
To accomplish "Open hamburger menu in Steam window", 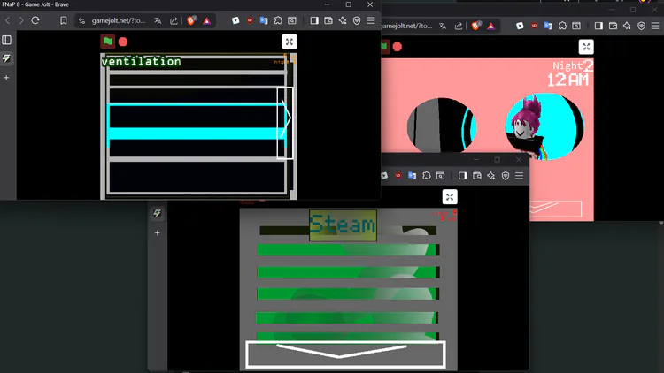I will point(519,176).
